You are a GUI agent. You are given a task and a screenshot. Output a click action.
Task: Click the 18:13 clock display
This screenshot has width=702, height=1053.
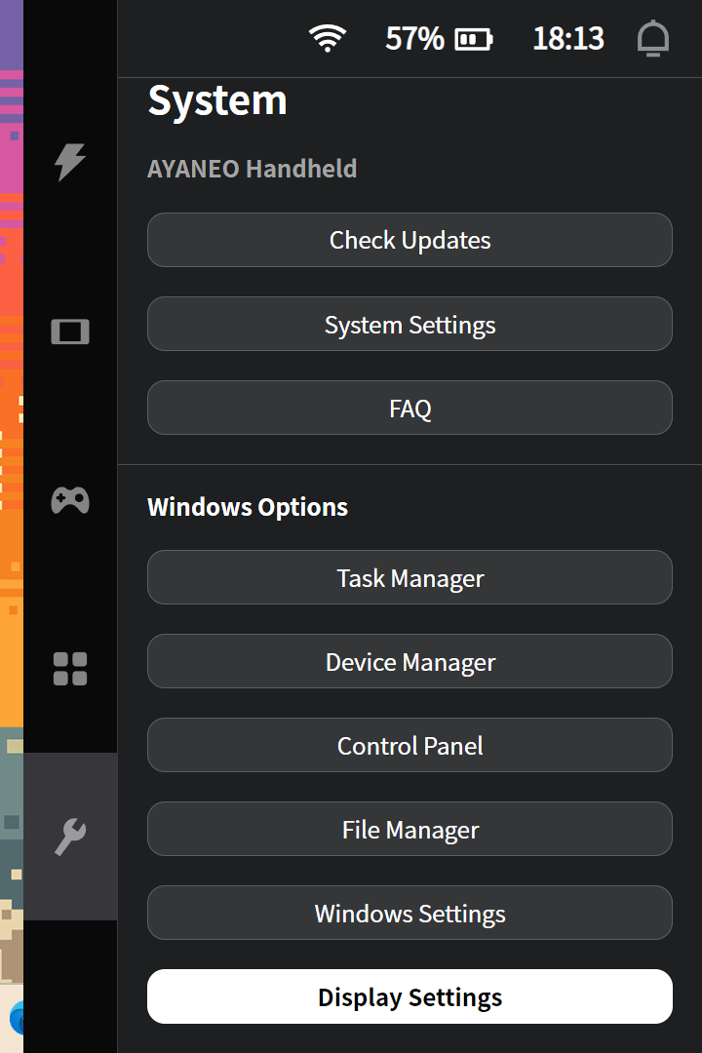(568, 39)
